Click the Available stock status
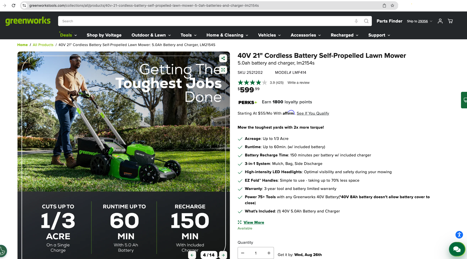Image resolution: width=467 pixels, height=259 pixels. (245, 228)
